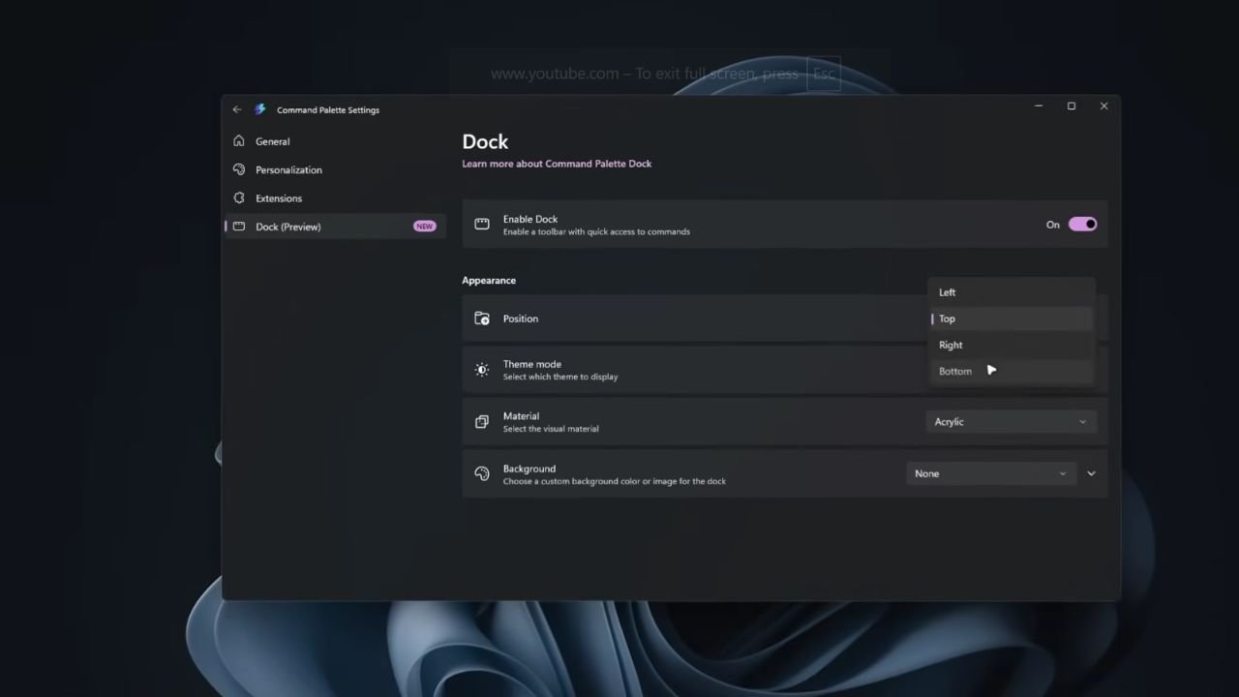Screen dimensions: 1239x697
Task: Turn off the Enable Dock switch
Action: 1081,224
